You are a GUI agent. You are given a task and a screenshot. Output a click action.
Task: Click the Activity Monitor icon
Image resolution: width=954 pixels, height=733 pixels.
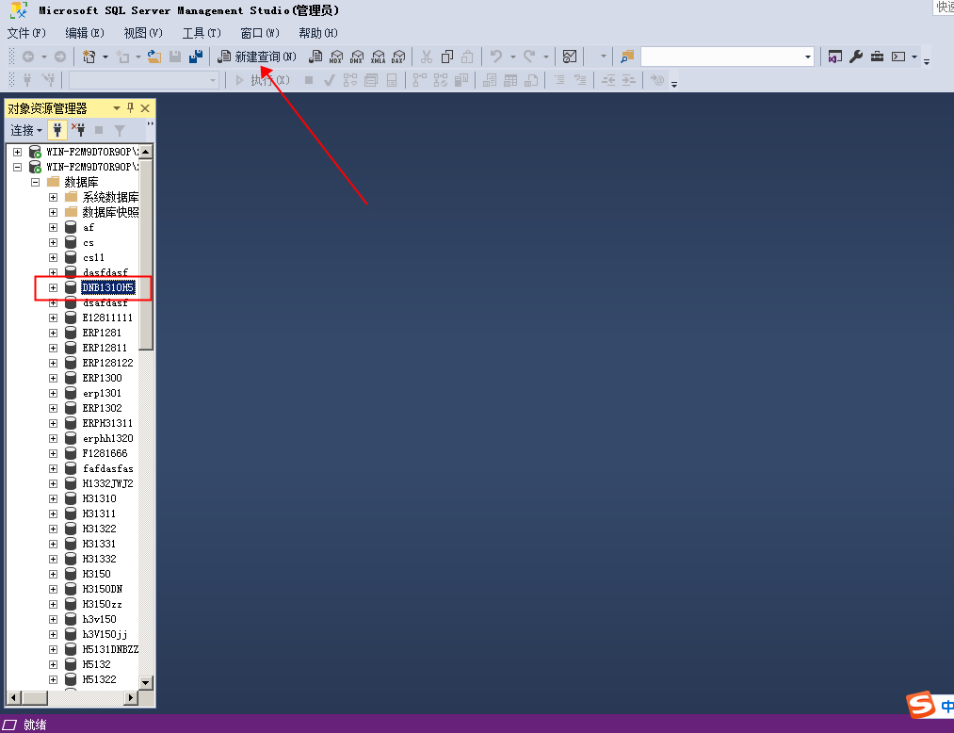(569, 57)
